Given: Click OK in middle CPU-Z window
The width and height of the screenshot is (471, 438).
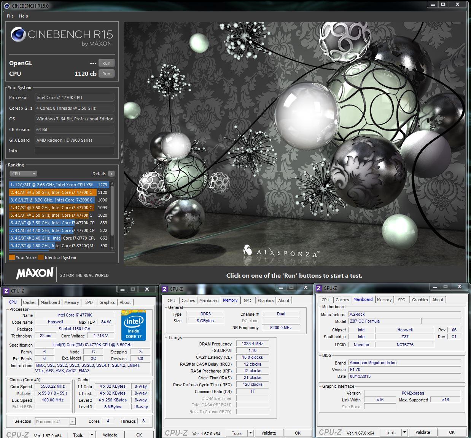Looking at the screenshot, I should pyautogui.click(x=298, y=433).
